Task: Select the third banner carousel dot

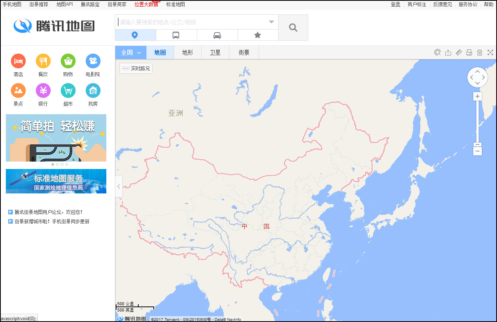Action: click(62, 164)
